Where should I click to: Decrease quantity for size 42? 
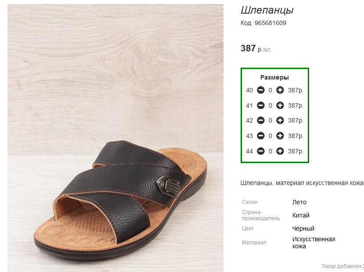261,120
